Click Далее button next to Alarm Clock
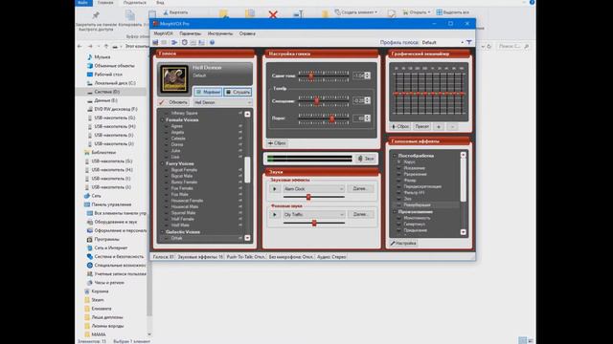Viewport: 613px width, 344px height. (360, 189)
